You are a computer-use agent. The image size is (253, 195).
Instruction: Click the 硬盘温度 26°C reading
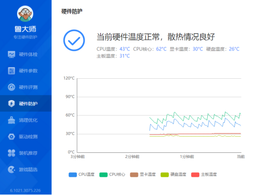(234, 49)
